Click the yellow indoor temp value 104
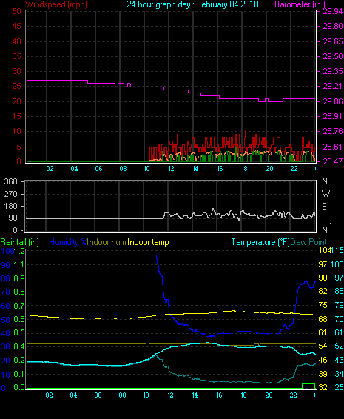The width and height of the screenshot is (344, 419). coord(324,251)
